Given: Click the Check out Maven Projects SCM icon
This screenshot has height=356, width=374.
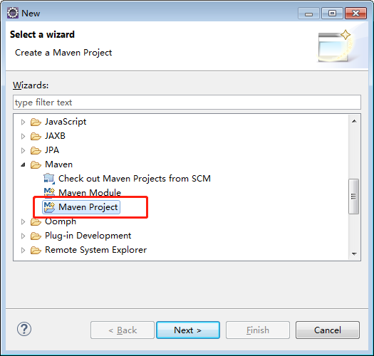Looking at the screenshot, I should tap(49, 179).
